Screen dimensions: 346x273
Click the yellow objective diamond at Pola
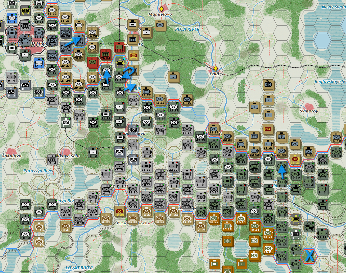[216, 68]
